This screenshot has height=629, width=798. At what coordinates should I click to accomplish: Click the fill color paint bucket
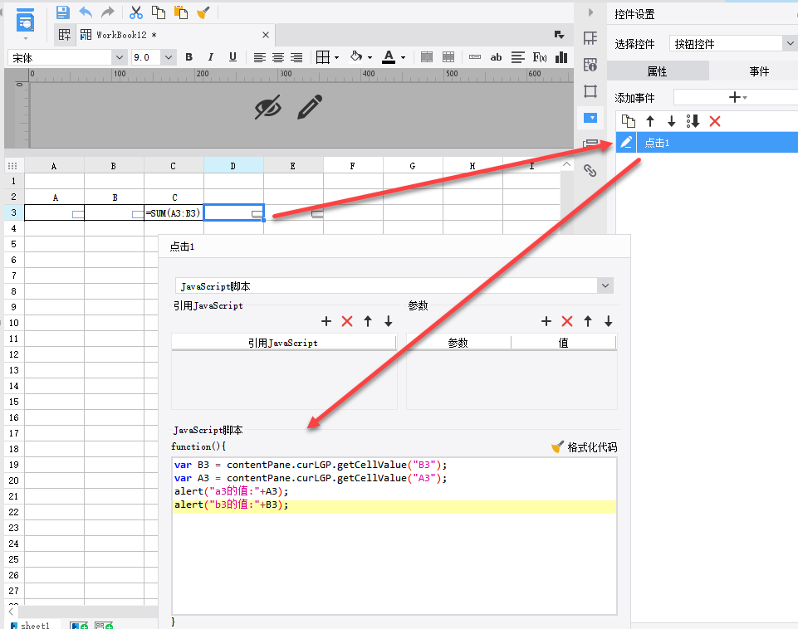(x=356, y=57)
